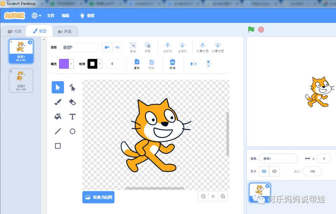Click the purple fill color swatch
The height and width of the screenshot is (214, 336).
pos(64,64)
